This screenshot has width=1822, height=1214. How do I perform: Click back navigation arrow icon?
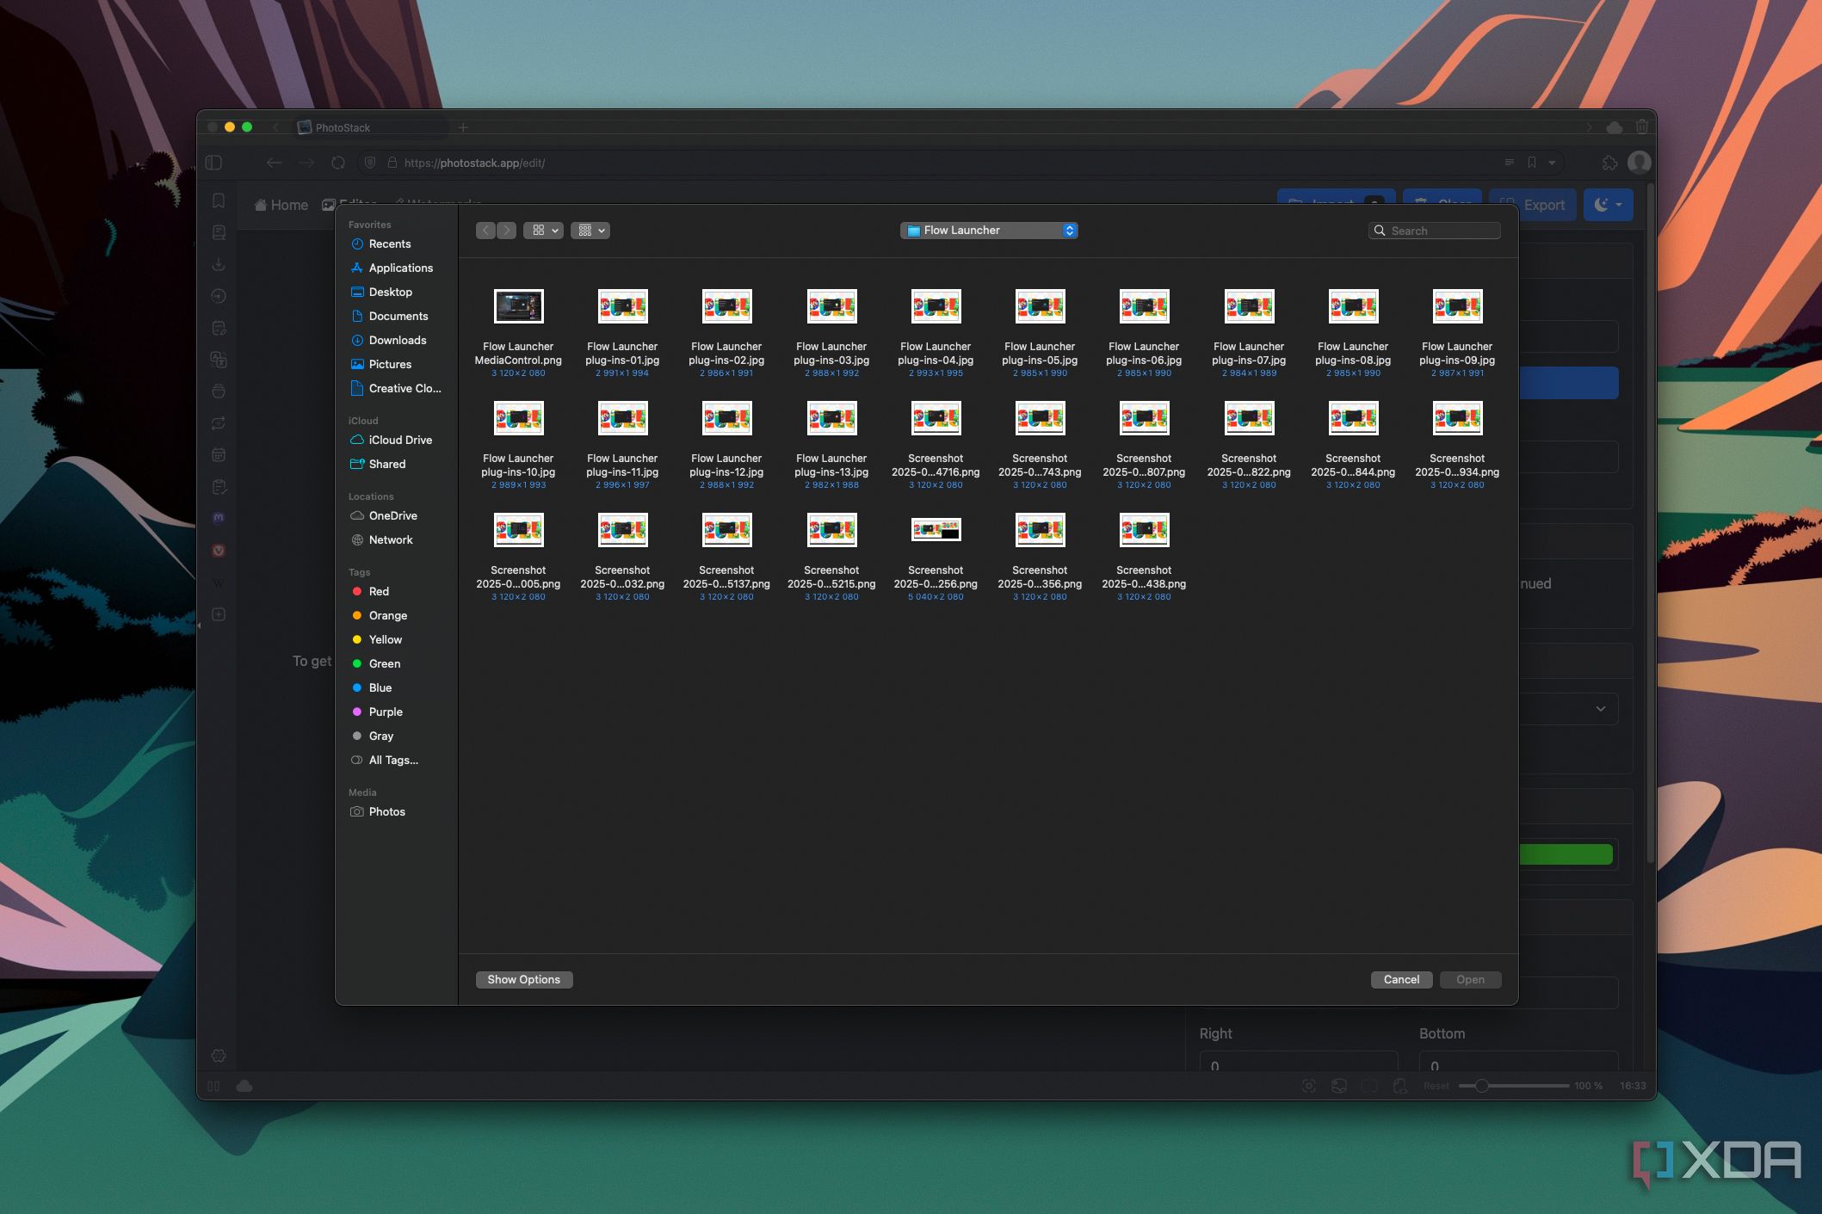[485, 229]
